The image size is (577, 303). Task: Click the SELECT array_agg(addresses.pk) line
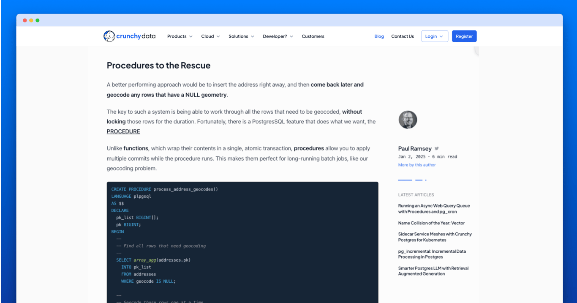[153, 260]
